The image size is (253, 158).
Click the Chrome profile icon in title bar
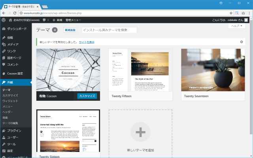[x=221, y=3]
